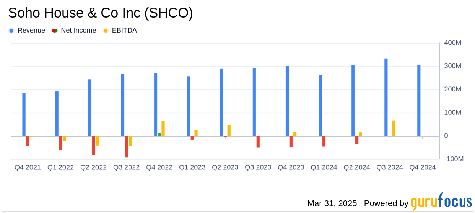Toggle the EBITDA legend entry
The height and width of the screenshot is (213, 475).
[120, 31]
